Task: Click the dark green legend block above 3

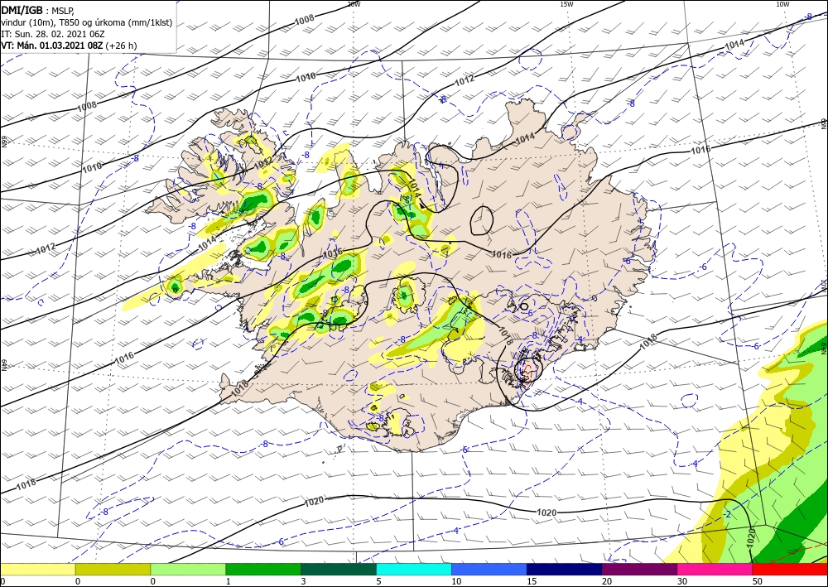Action: tap(339, 569)
